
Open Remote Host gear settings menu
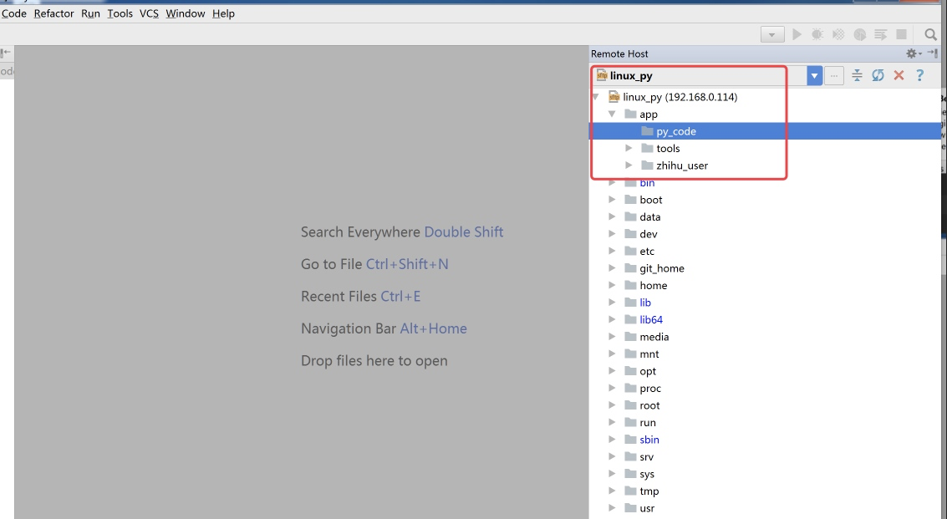click(x=914, y=53)
